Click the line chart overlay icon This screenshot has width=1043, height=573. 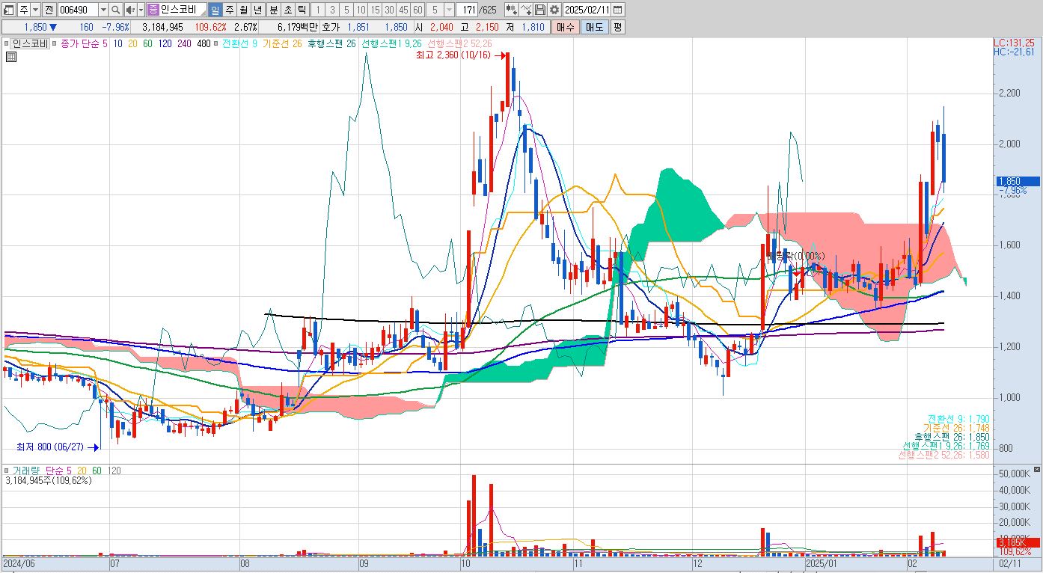click(527, 10)
